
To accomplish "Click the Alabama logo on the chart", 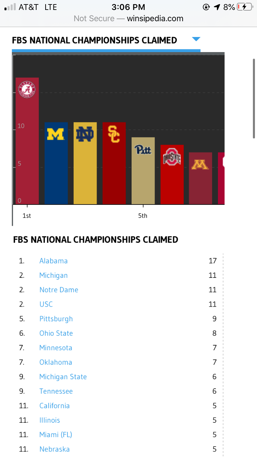I will 27,89.
